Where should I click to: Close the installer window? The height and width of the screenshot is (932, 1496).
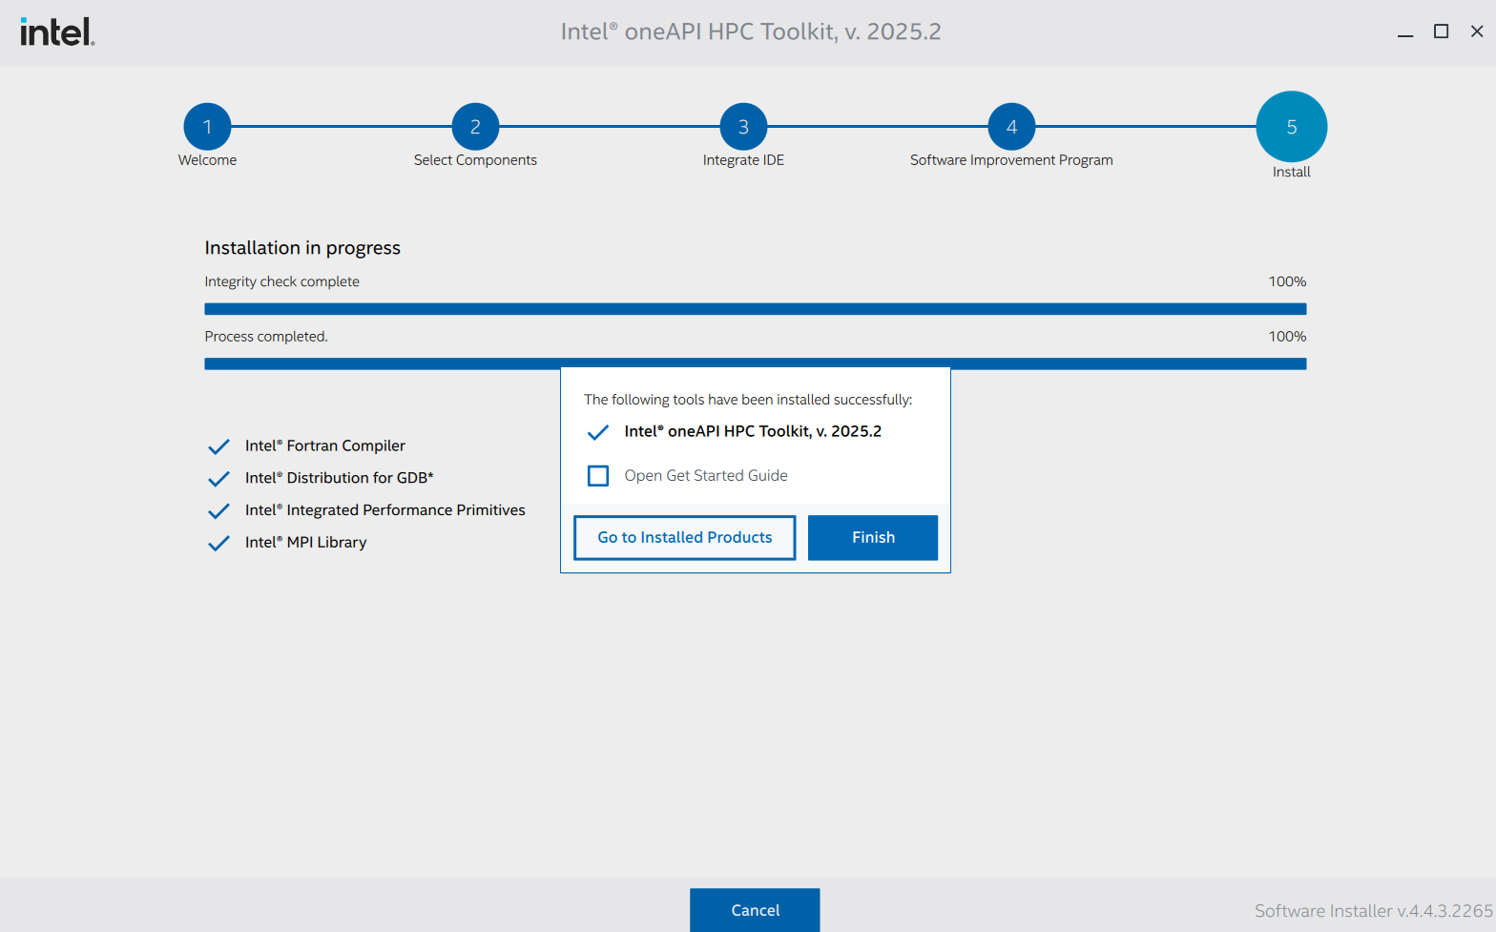click(1477, 31)
